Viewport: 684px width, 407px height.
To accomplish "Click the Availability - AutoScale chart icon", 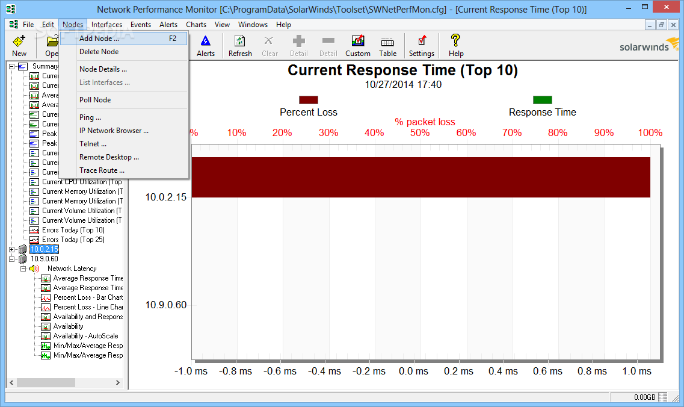I will 45,336.
